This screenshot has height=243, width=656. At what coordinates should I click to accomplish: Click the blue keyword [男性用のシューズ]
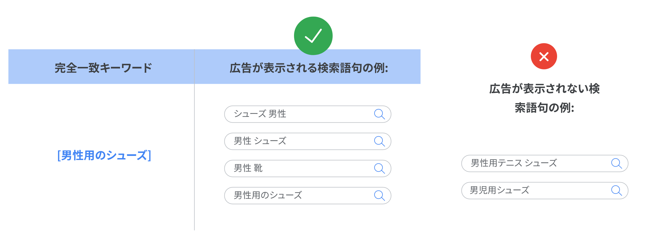(x=104, y=155)
